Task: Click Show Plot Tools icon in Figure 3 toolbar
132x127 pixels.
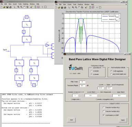Action: pyautogui.click(x=45, y=7)
